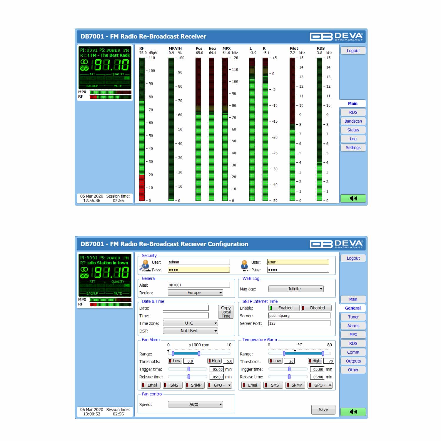This screenshot has height=441, width=441.
Task: Click the speaker listen icon in the Main window
Action: (353, 198)
